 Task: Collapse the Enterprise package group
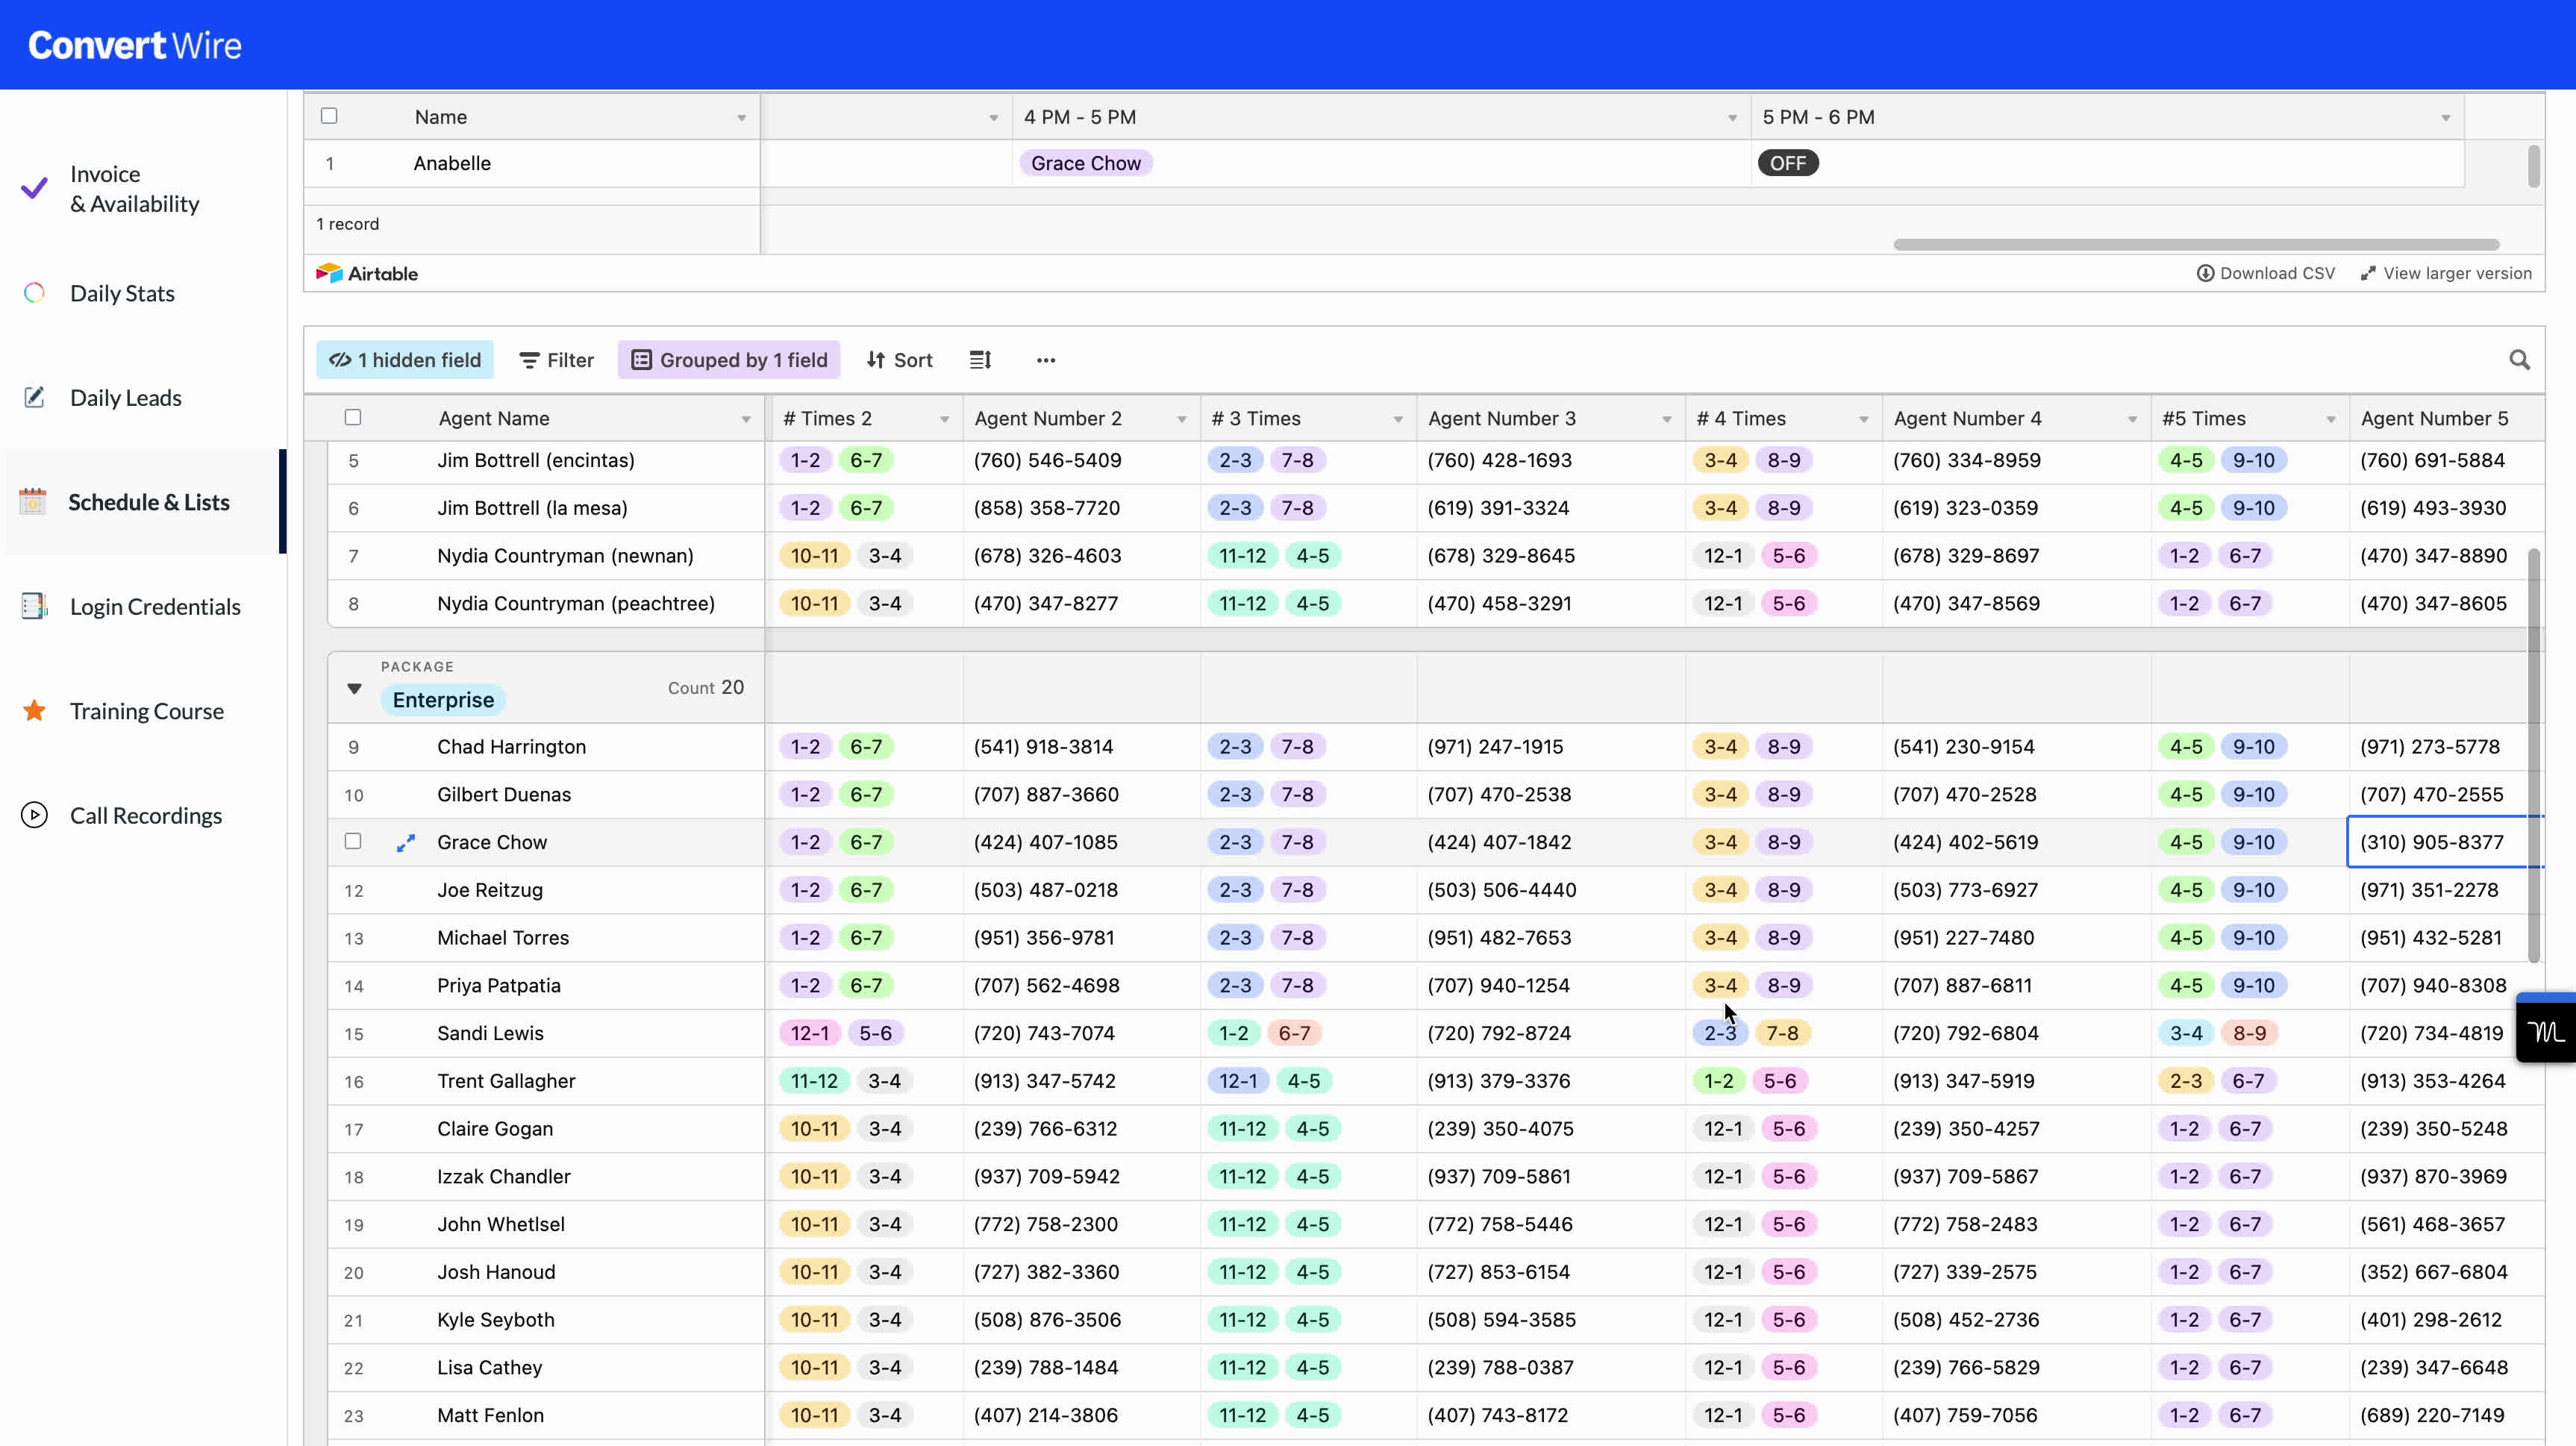coord(354,688)
